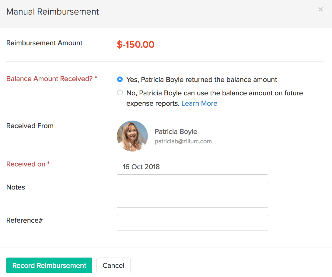Click the Reimbursement Amount label
Viewport: 332px width, 277px height.
point(44,43)
